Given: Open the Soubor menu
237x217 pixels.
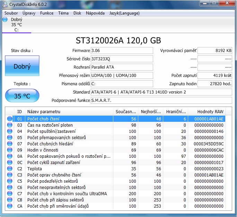Looking at the screenshot, I should [x=11, y=13].
